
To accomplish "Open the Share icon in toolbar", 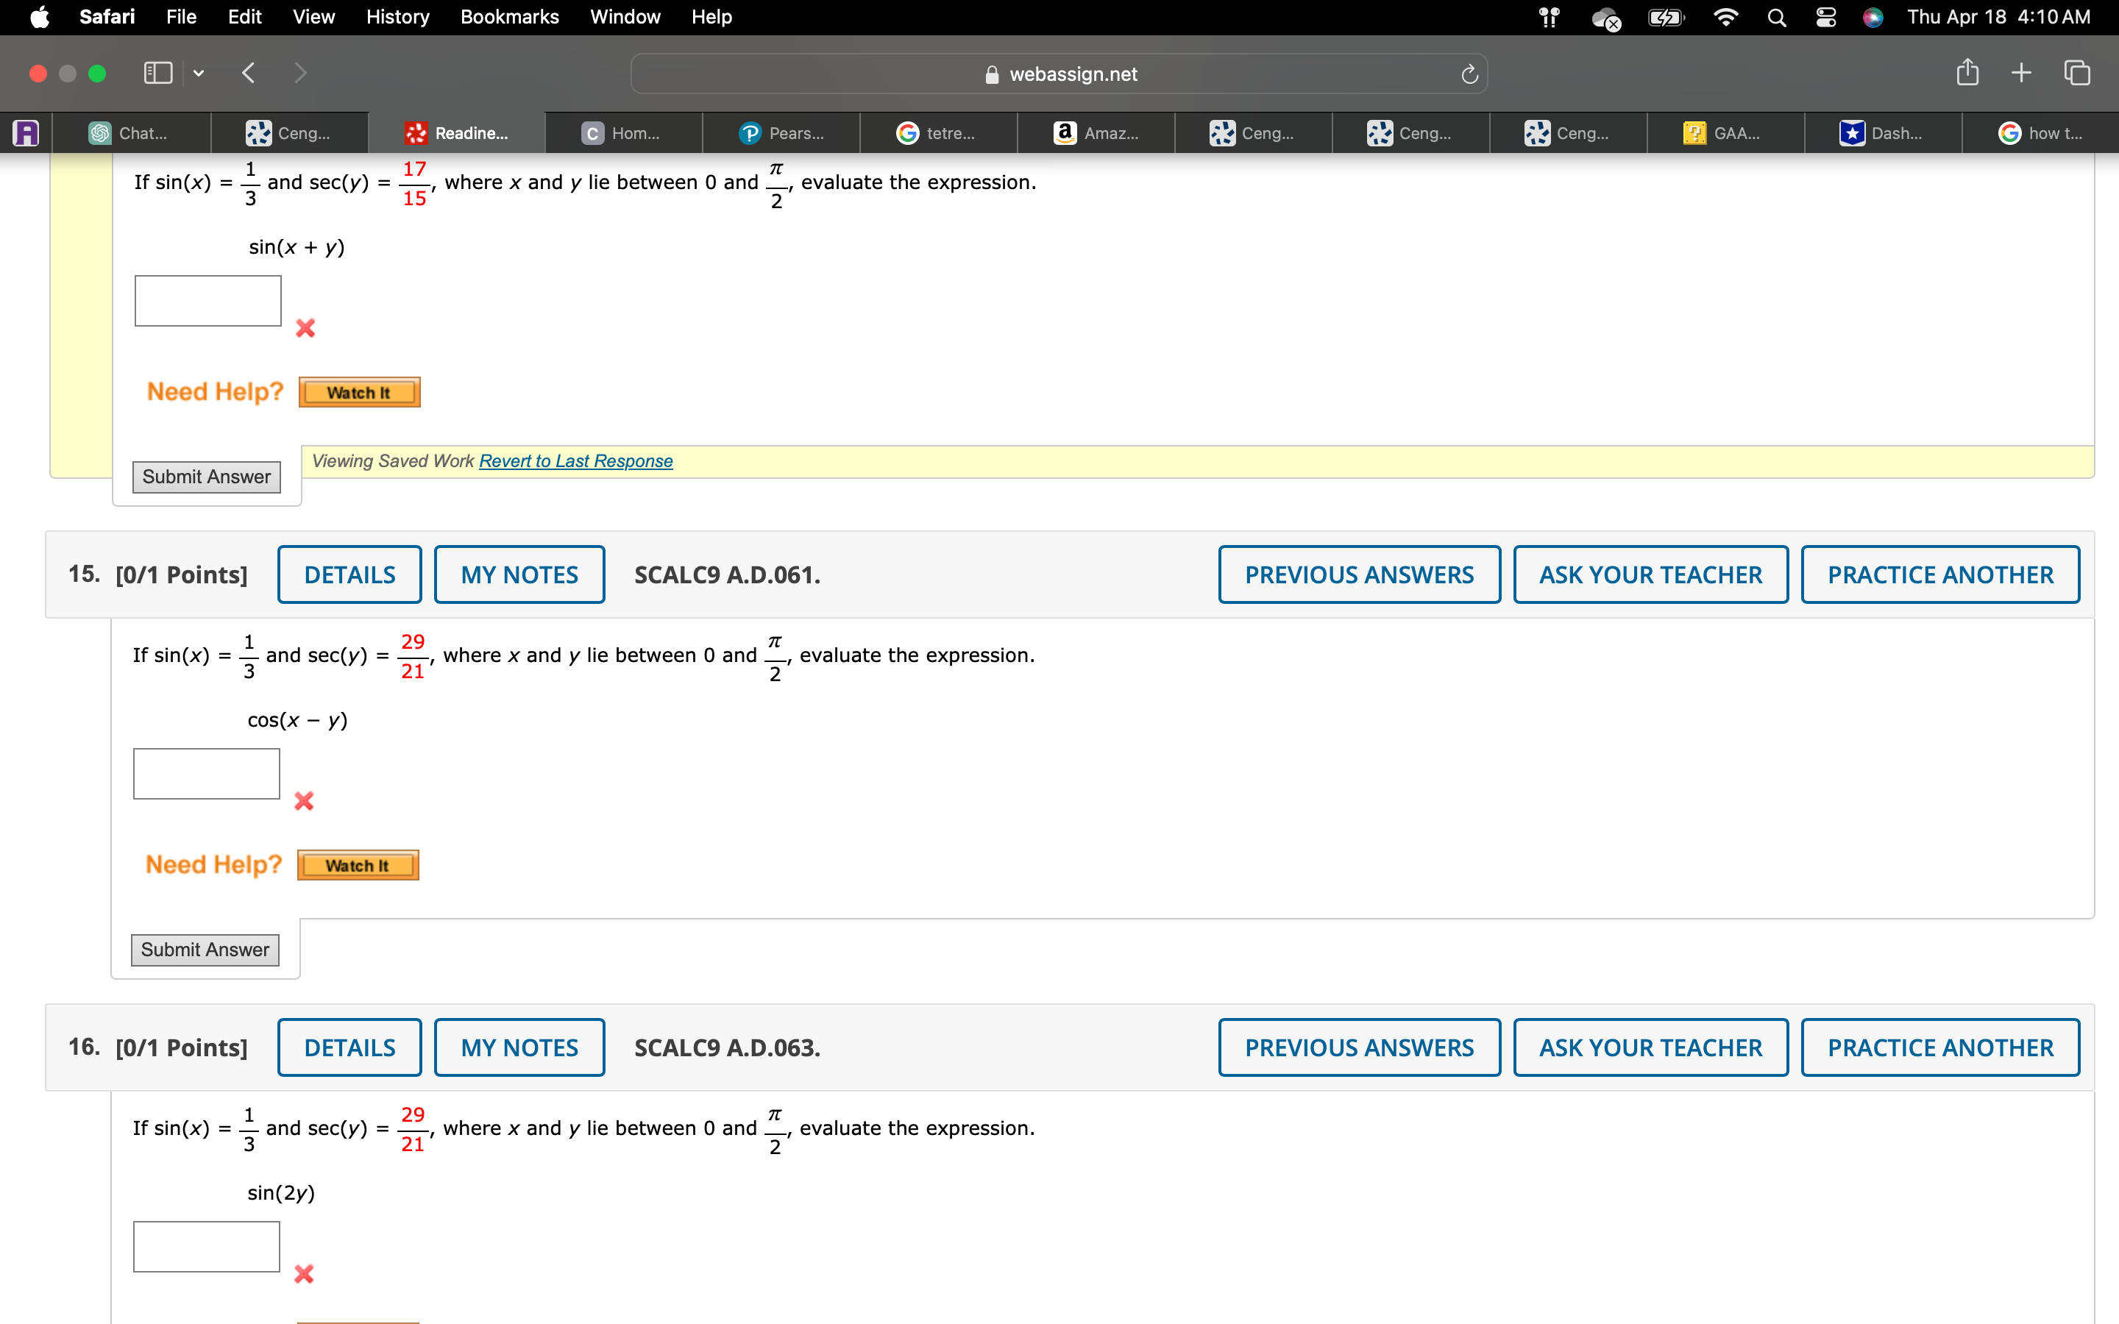I will 1967,73.
